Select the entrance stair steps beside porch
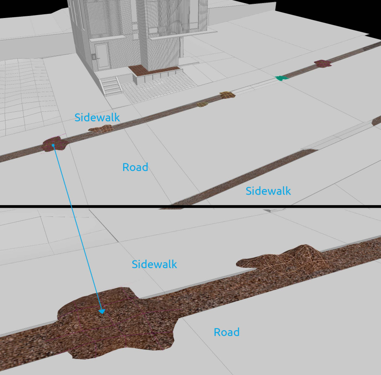 [x=111, y=86]
